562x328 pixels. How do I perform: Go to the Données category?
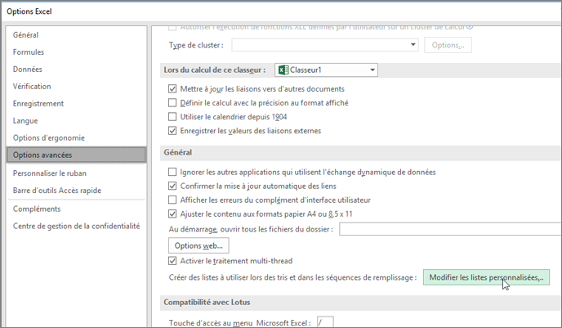[x=27, y=70]
